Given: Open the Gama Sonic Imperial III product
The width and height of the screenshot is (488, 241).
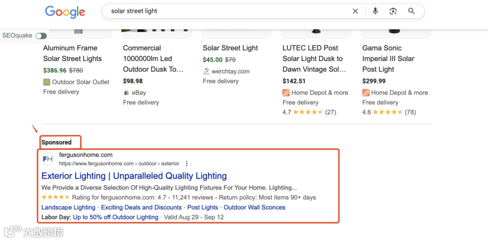Looking at the screenshot, I should tap(388, 59).
